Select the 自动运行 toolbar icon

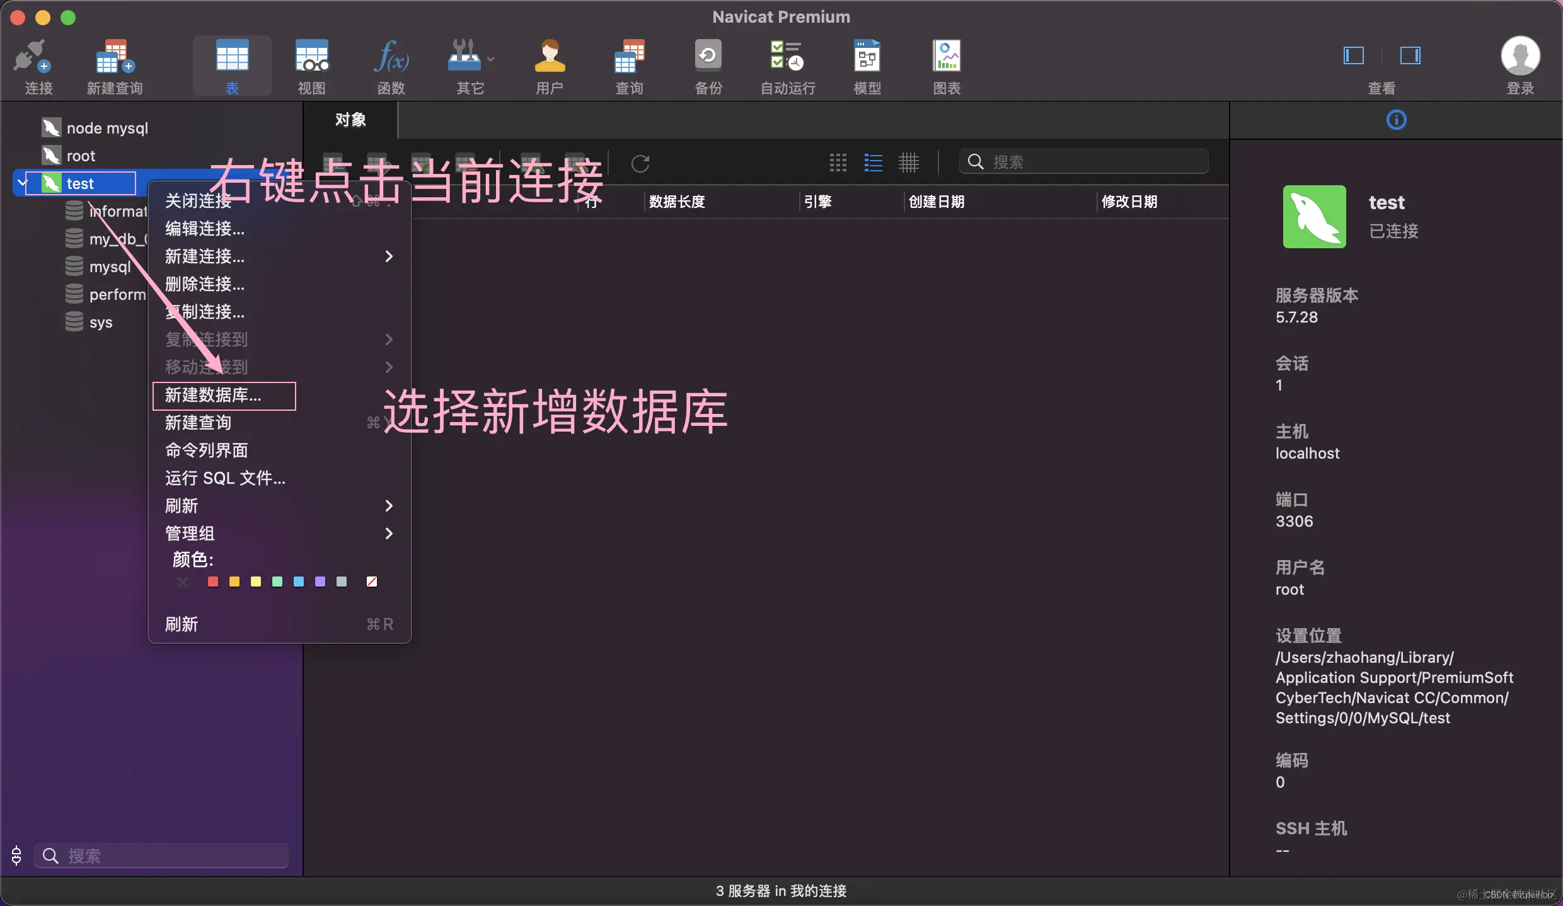(x=785, y=66)
